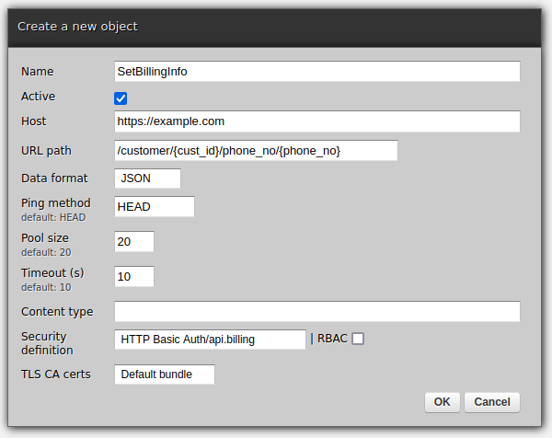The height and width of the screenshot is (438, 552).
Task: Open the TLS CA certs dropdown
Action: [x=164, y=375]
